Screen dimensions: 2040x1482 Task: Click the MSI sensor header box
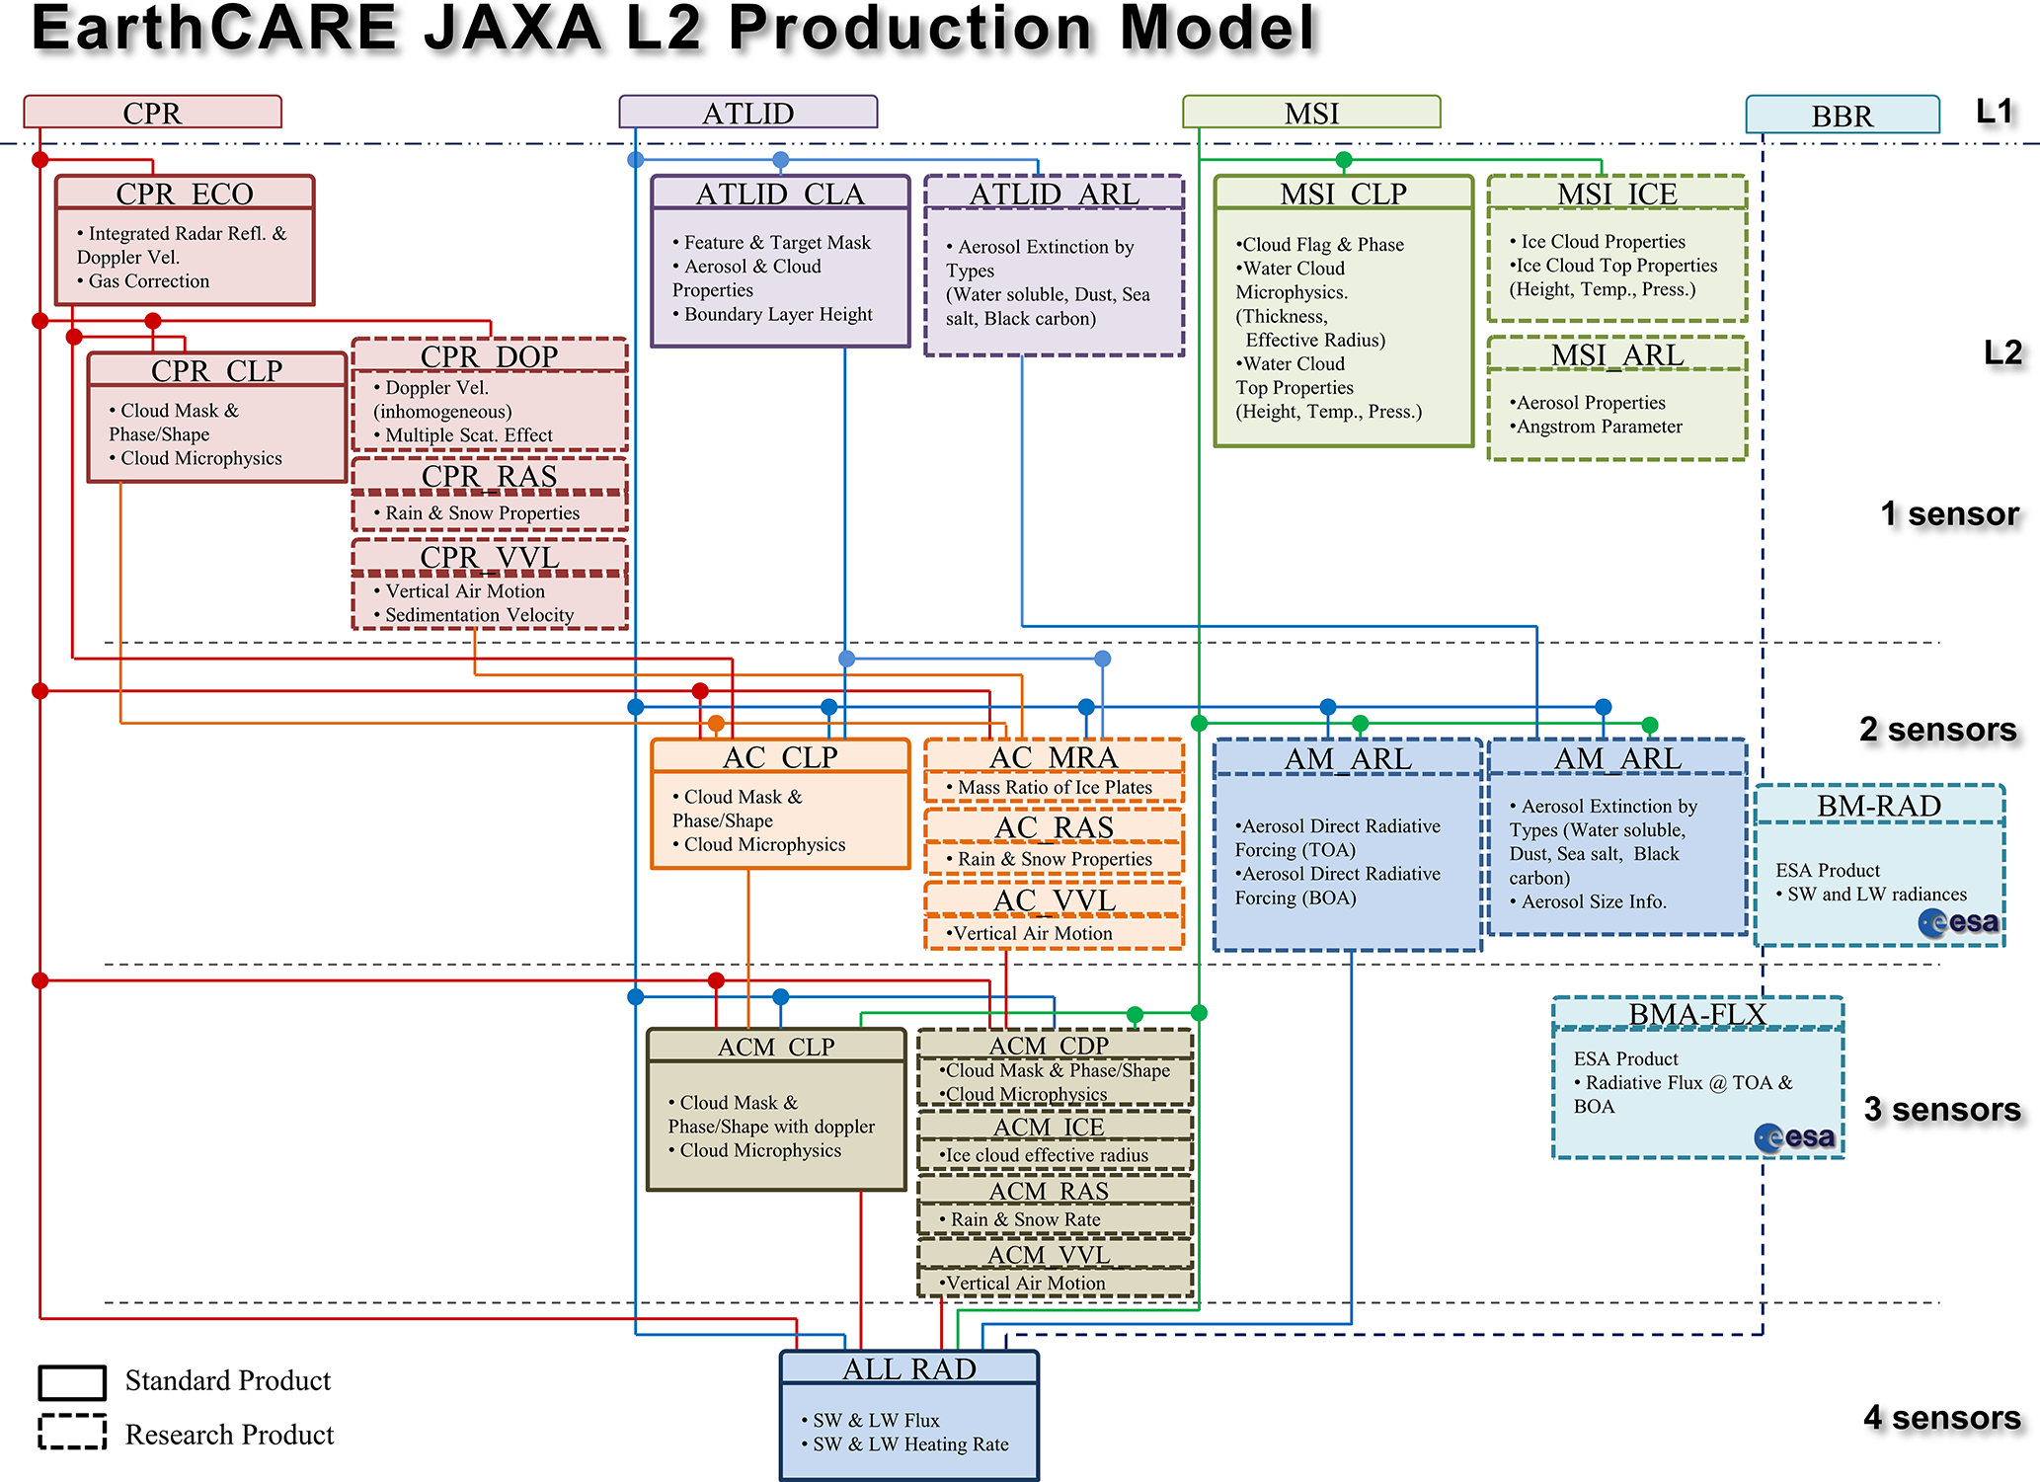[1311, 113]
